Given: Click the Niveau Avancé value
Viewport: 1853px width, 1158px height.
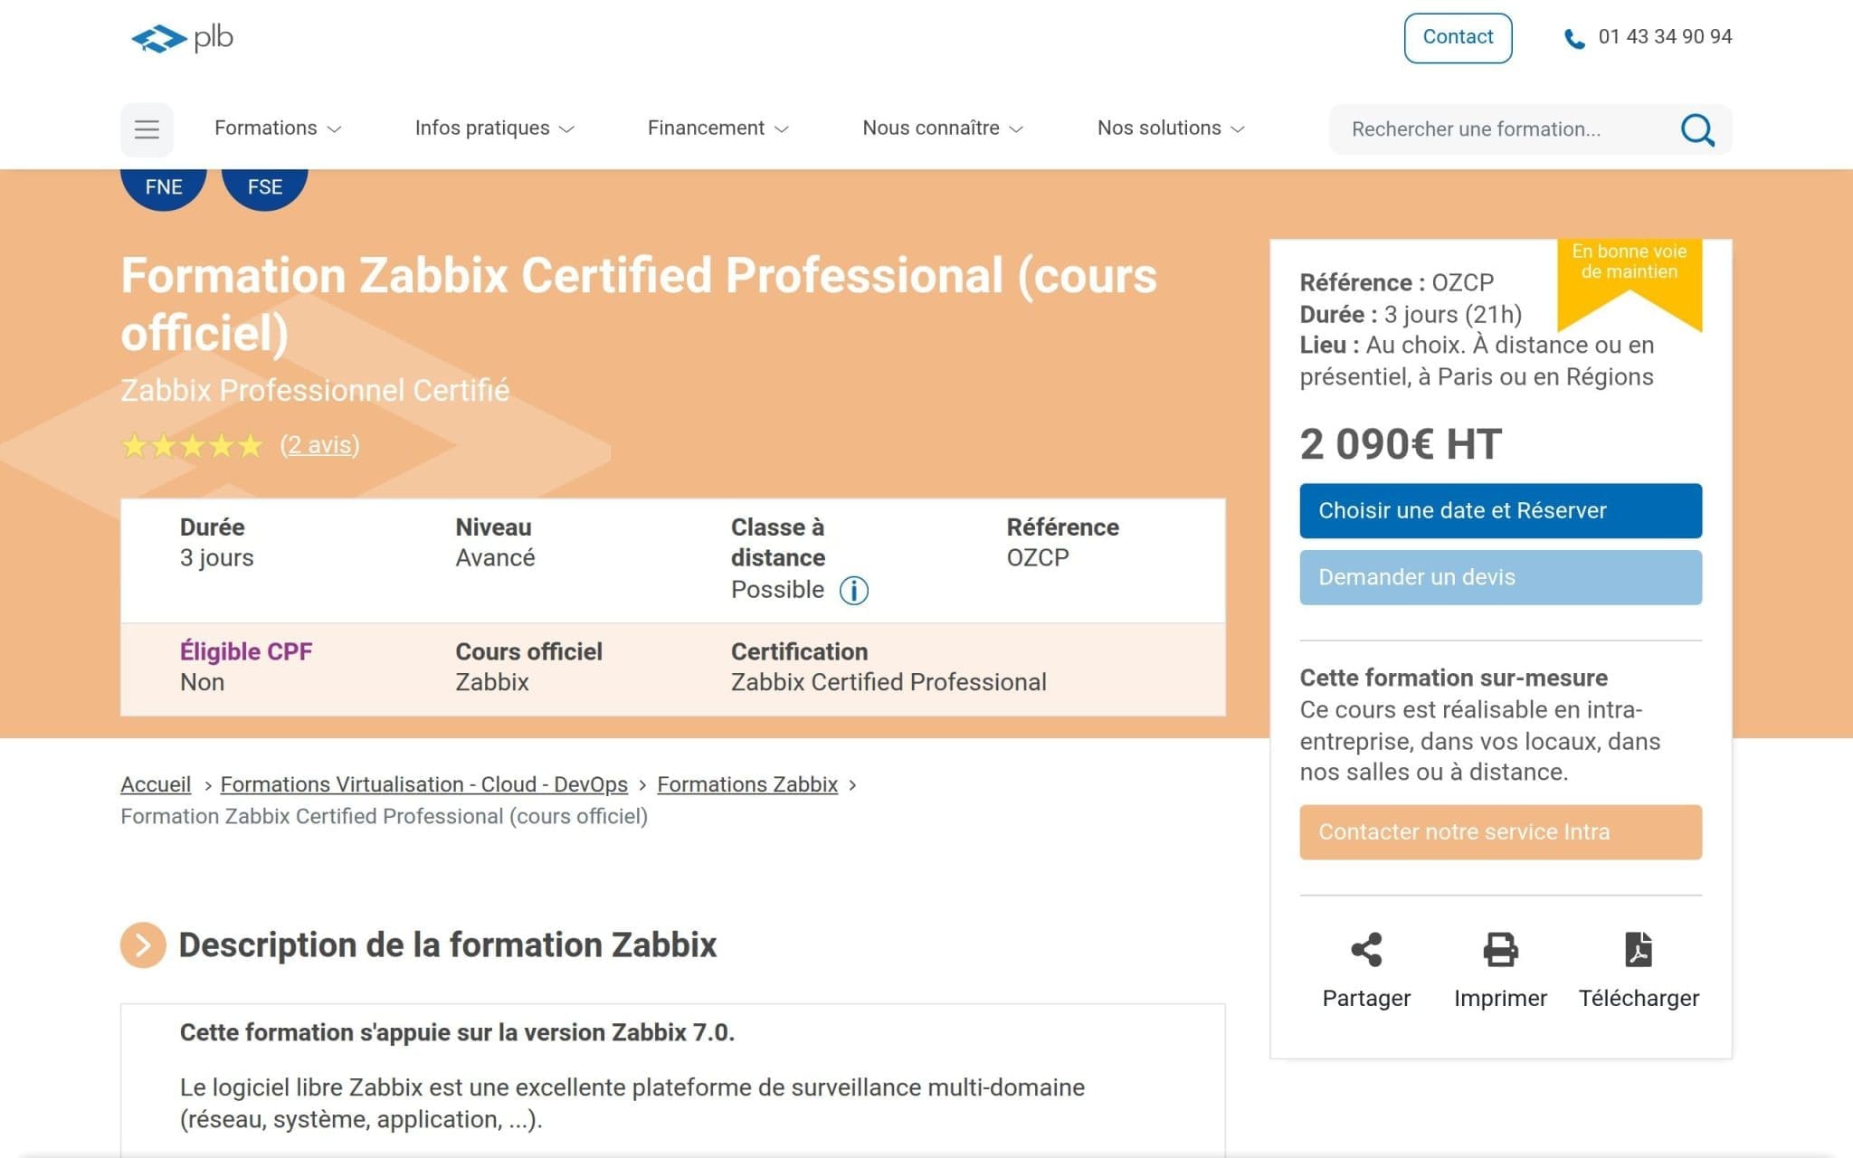Looking at the screenshot, I should [x=495, y=558].
